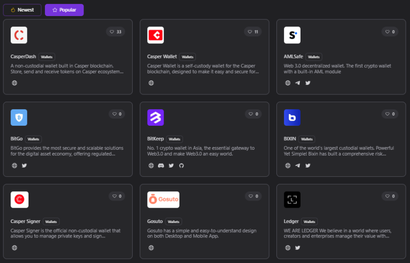Select Wallets tag on Casper Wallet card

coord(188,57)
